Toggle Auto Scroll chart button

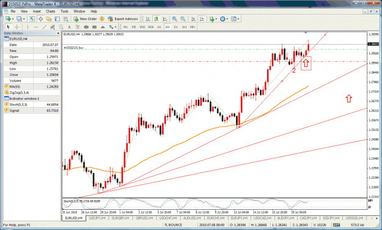[x=193, y=19]
